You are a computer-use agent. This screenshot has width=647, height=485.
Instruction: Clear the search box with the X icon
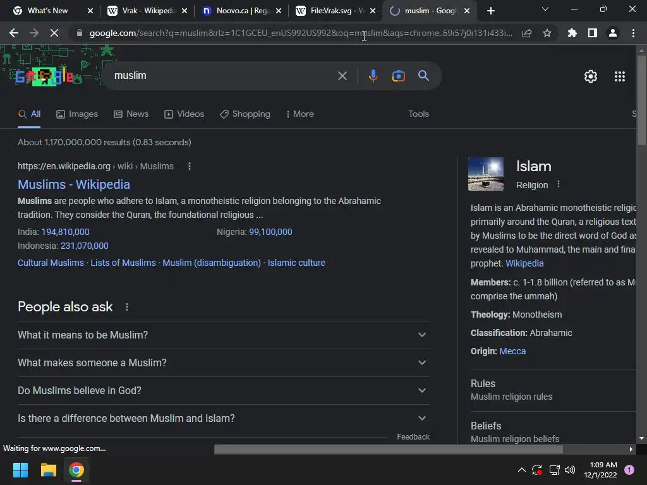[x=342, y=76]
